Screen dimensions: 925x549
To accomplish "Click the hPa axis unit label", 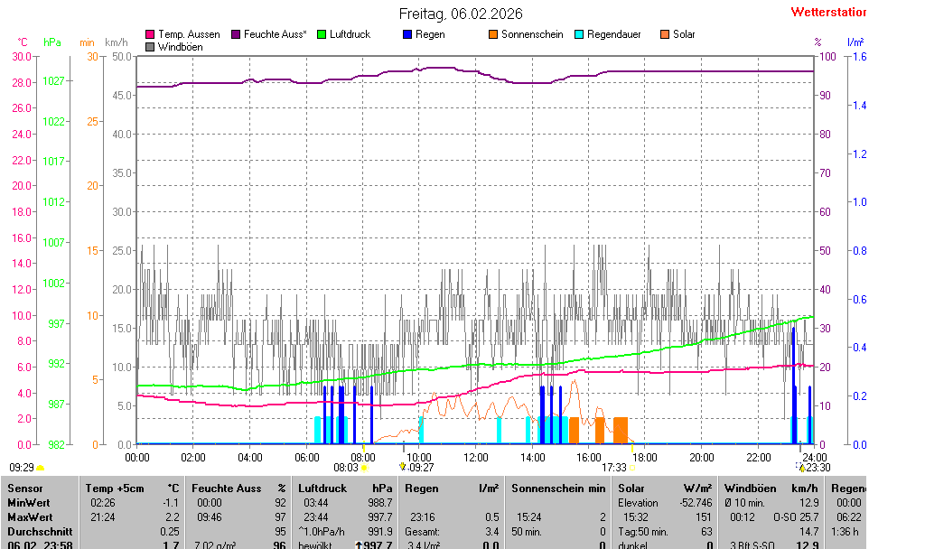I will (52, 42).
